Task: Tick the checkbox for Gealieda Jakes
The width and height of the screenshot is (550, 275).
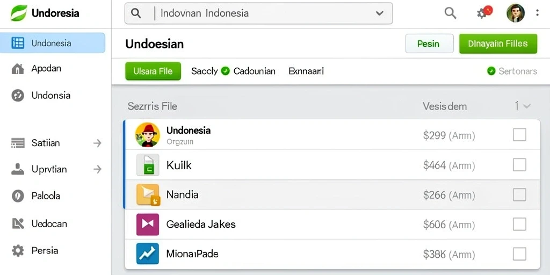Action: (x=519, y=224)
